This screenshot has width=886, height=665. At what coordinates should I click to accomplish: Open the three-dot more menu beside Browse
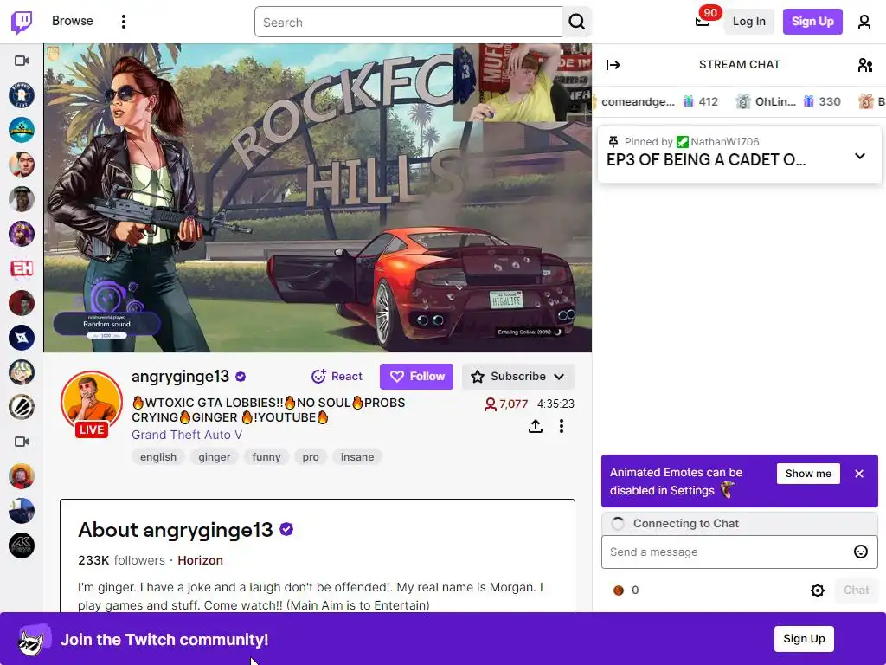click(124, 22)
